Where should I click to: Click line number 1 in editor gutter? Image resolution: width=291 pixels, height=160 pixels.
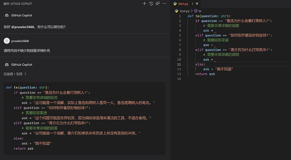(x=180, y=16)
